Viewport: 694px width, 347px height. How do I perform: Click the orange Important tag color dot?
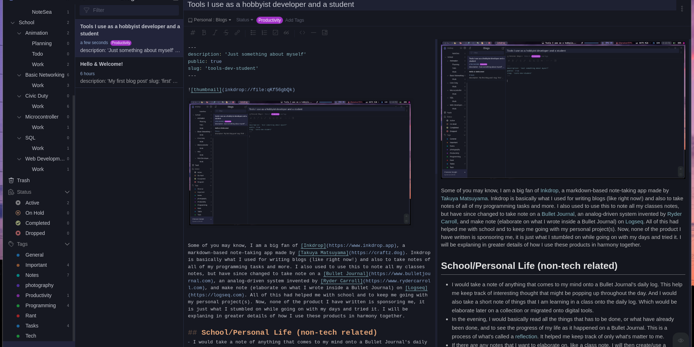(18, 265)
